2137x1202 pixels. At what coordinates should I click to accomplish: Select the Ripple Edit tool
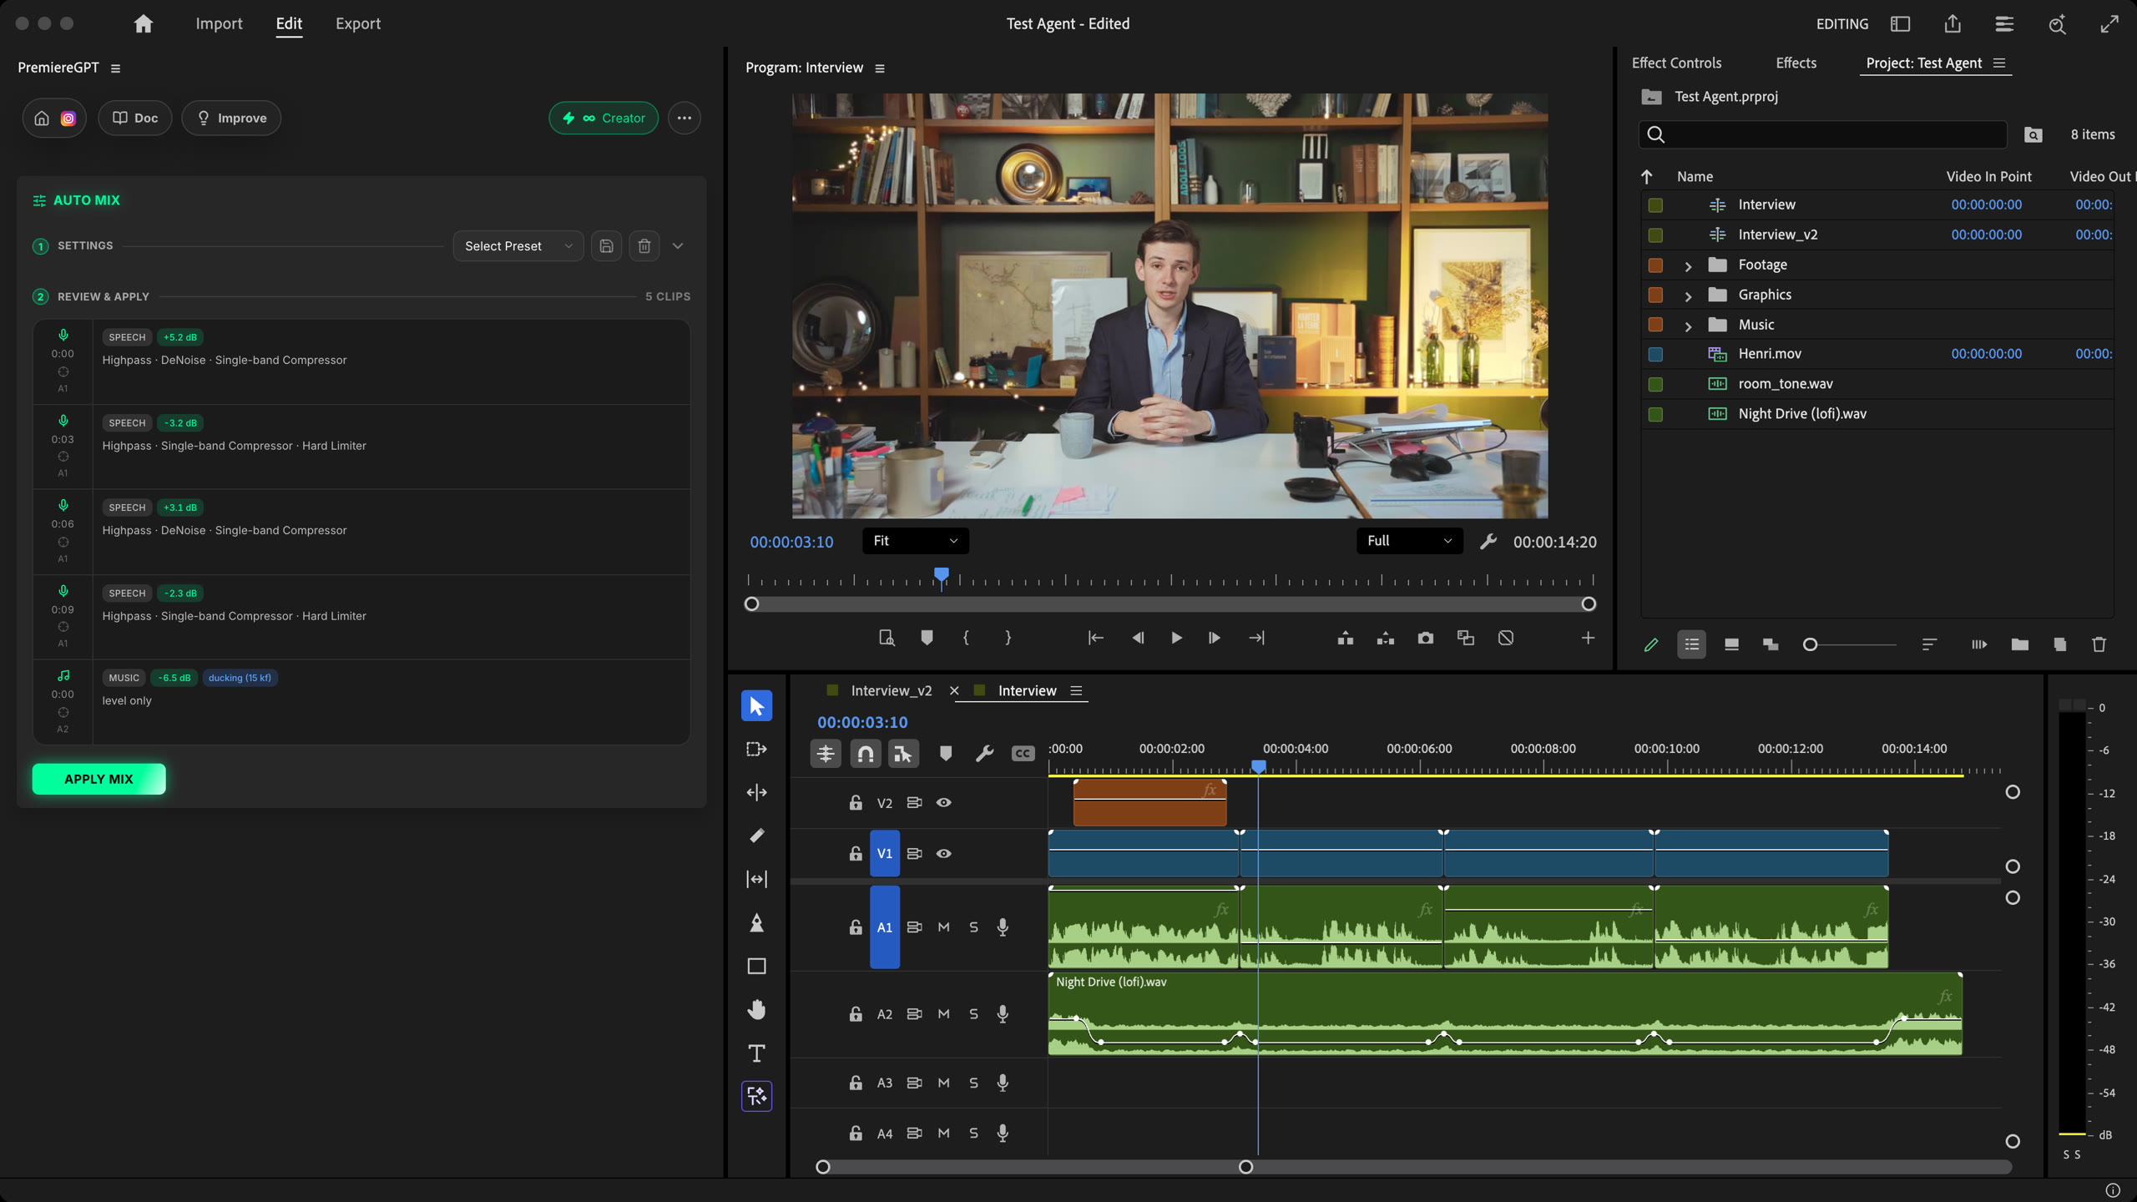coord(756,792)
